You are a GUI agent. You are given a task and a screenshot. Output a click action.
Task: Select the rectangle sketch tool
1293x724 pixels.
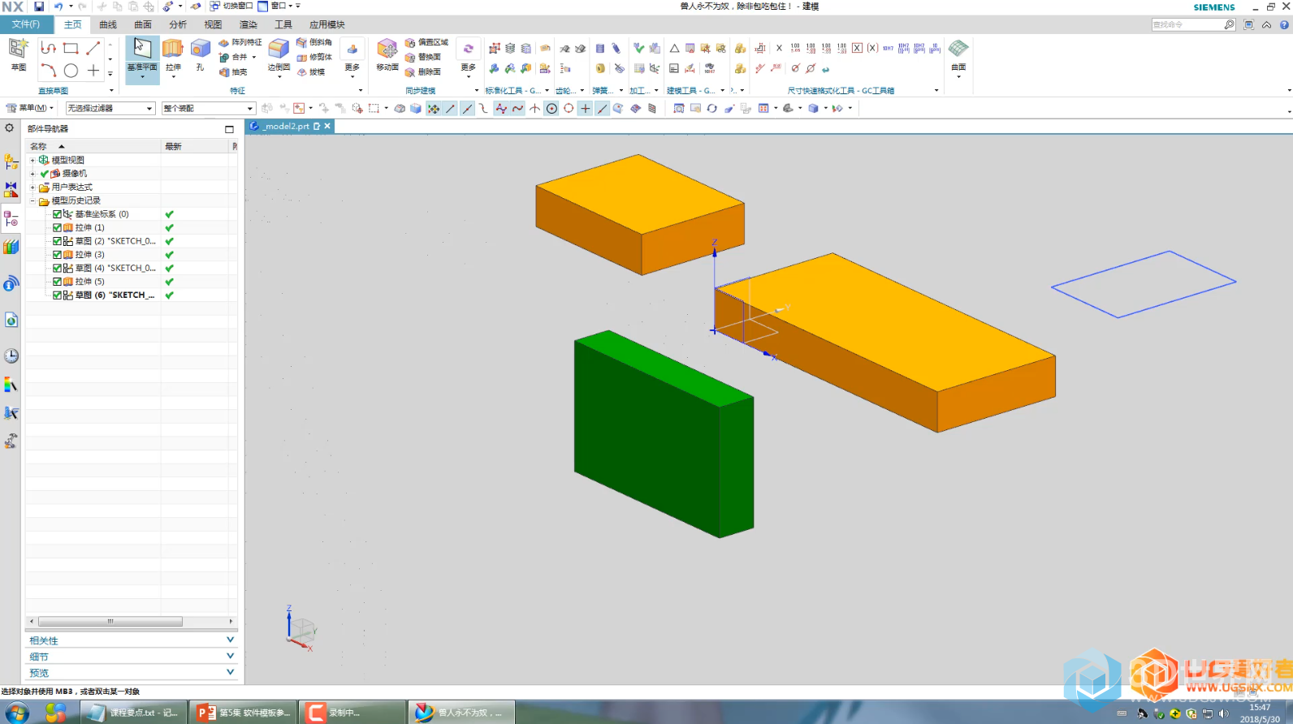point(71,49)
